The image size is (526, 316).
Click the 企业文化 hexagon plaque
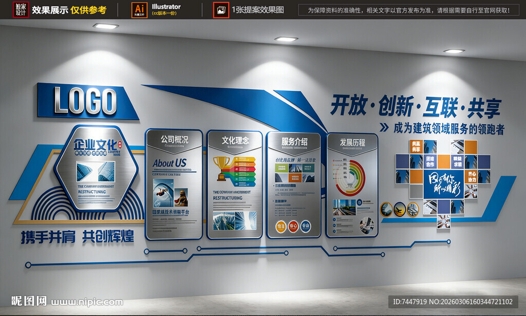97,168
